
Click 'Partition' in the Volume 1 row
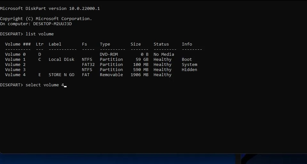point(111,60)
